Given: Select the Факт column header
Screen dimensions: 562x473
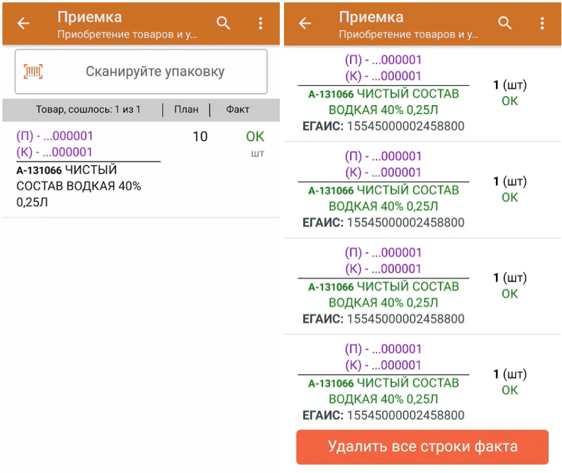Looking at the screenshot, I should 237,110.
